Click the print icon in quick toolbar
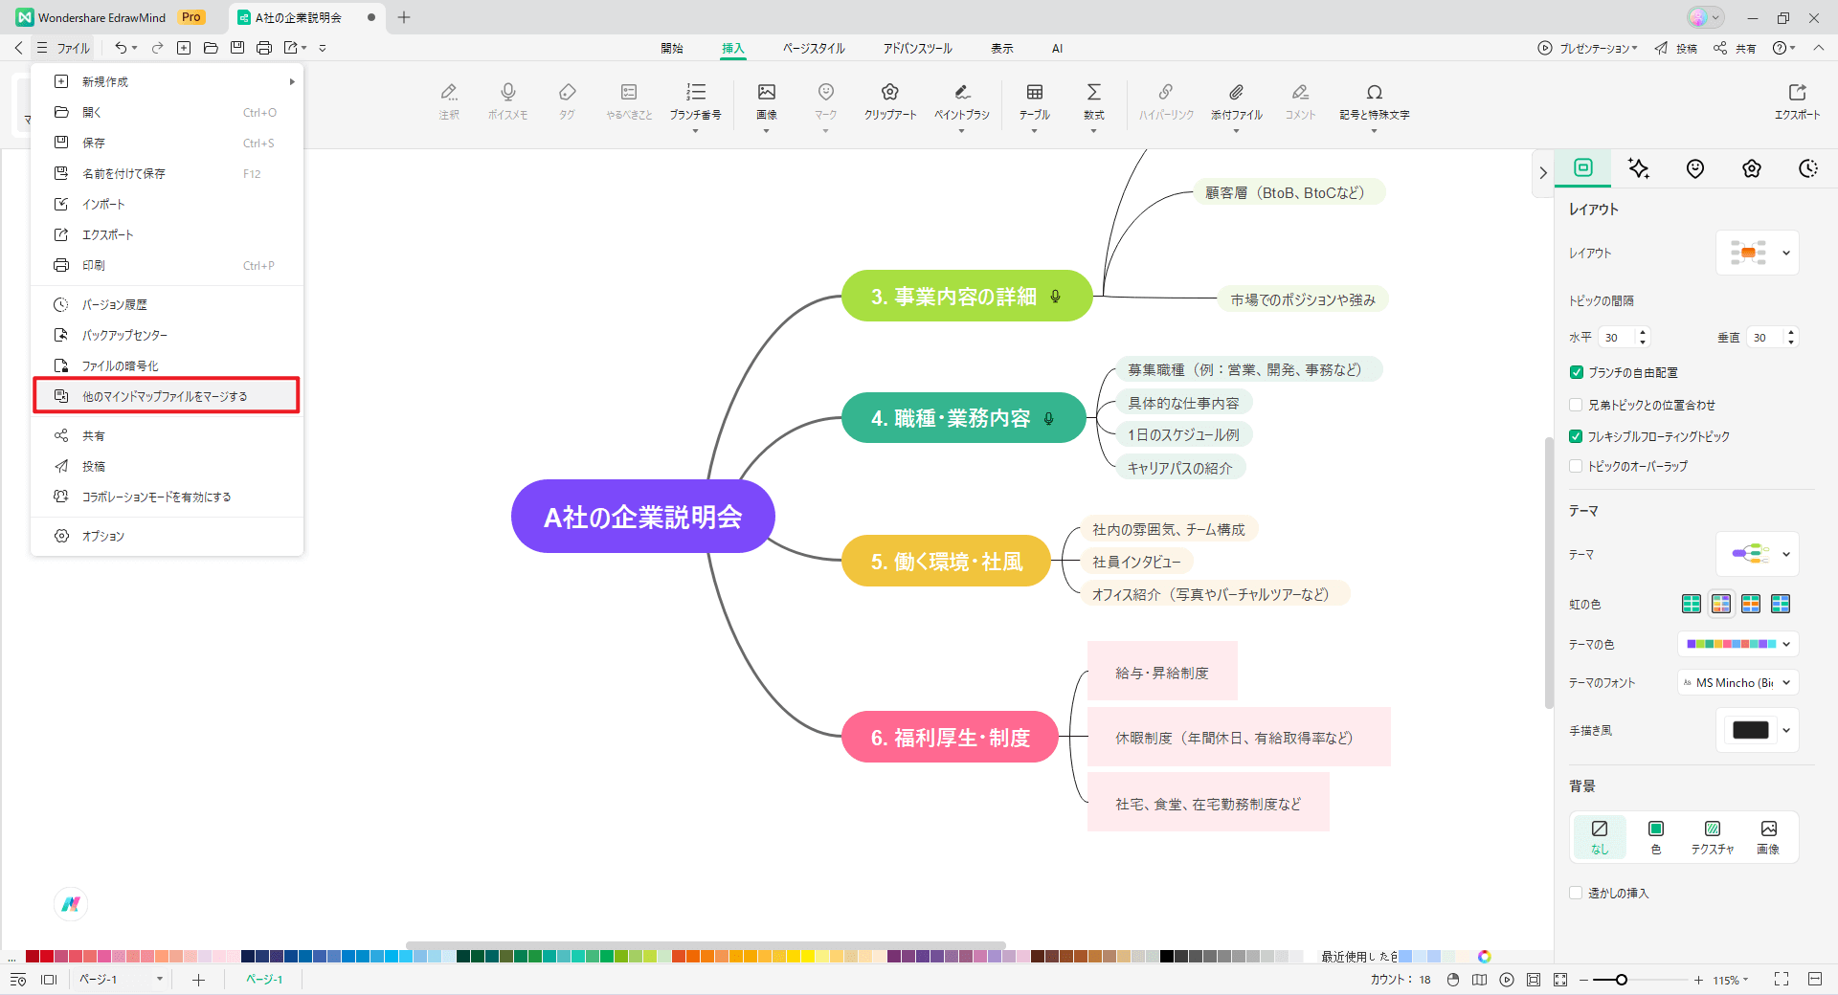 coord(264,48)
